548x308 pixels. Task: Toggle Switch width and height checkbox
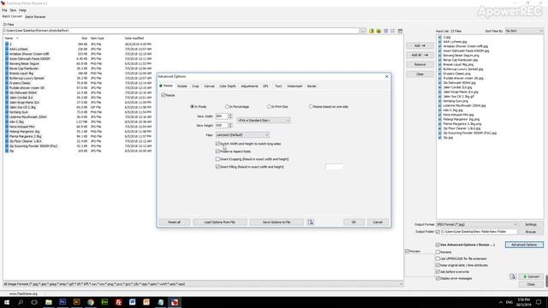coord(217,144)
